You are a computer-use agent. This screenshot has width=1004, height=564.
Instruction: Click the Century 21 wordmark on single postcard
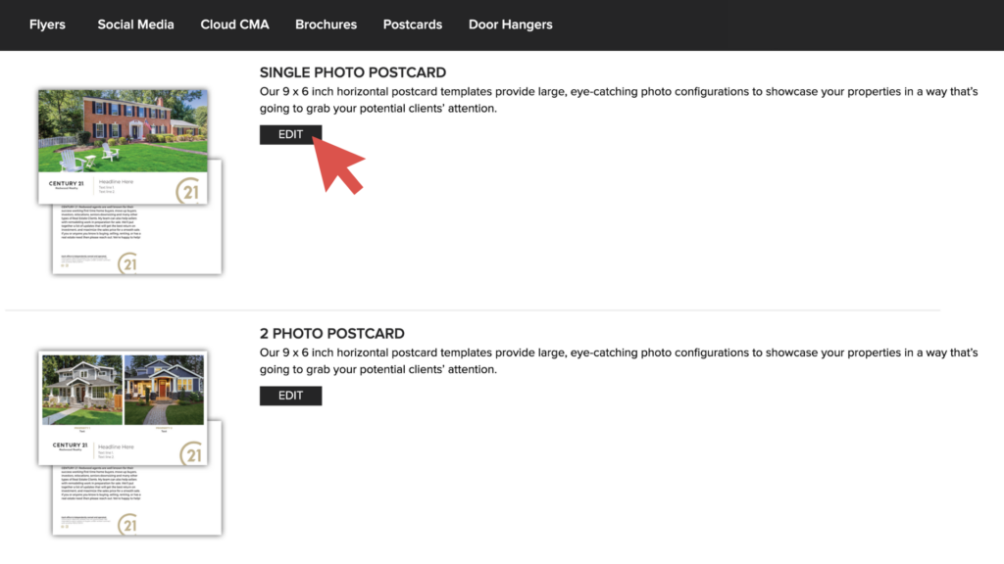click(66, 184)
